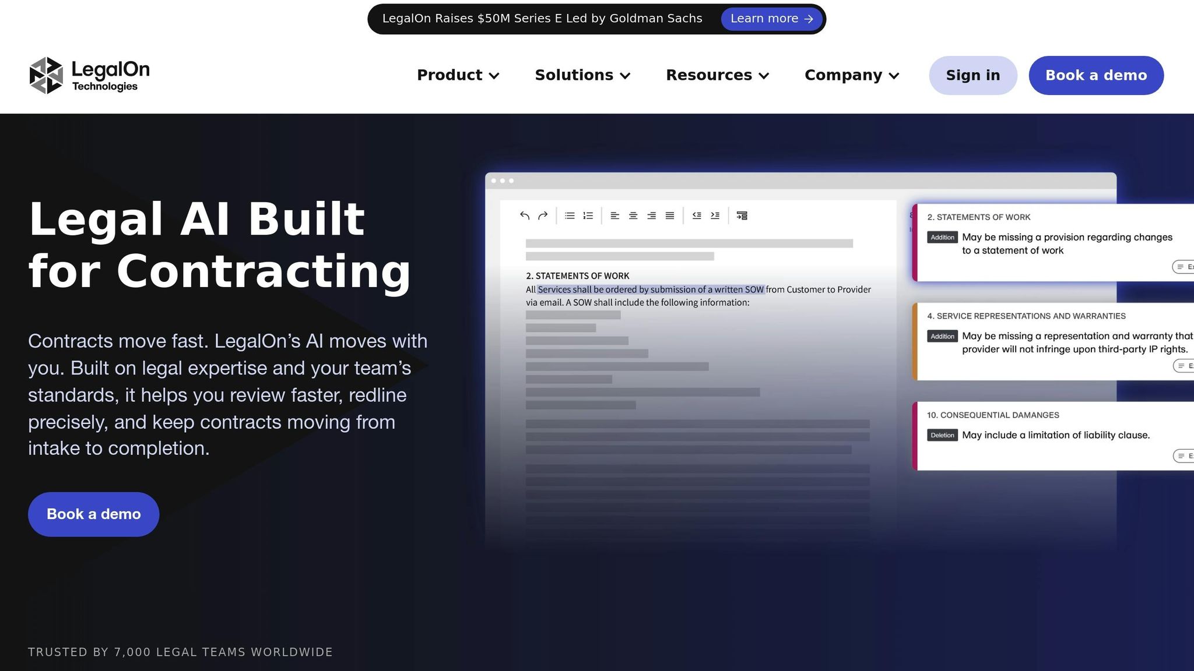1194x671 pixels.
Task: Click the arrow icon in Learn more
Action: 809,19
